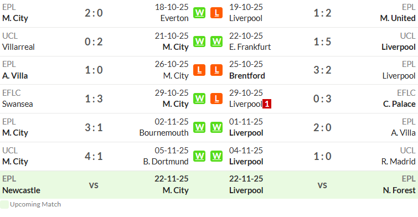Open the Villarreal team link
418x217 pixels.
coord(18,47)
